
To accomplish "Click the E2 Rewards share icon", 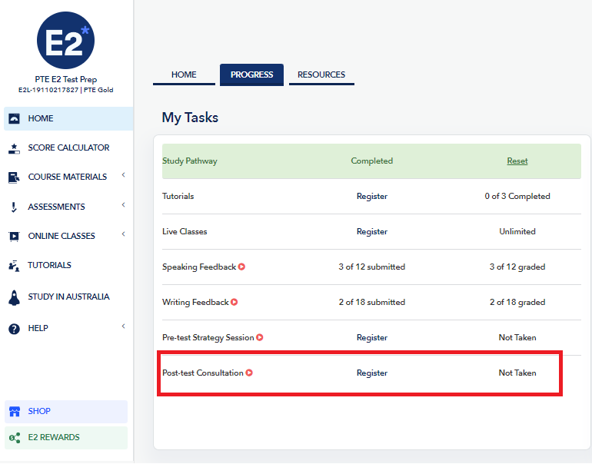I will (x=13, y=438).
